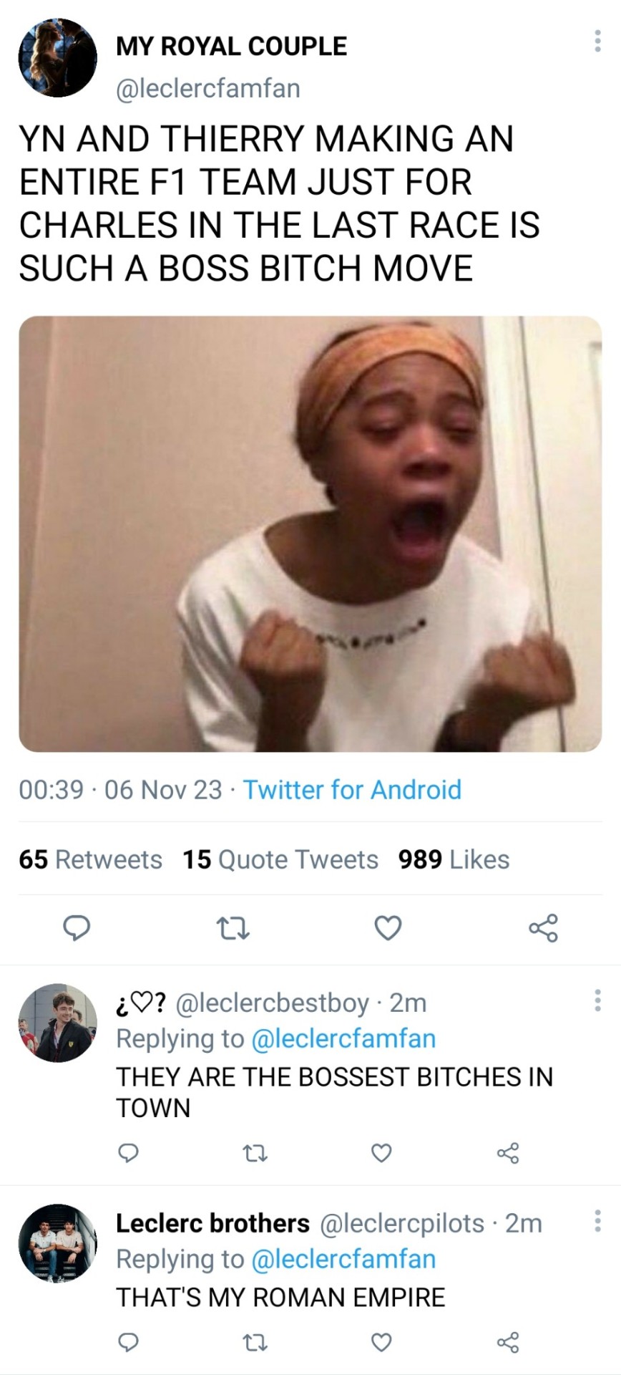
Task: Open main tweet's three-dot options menu
Action: point(597,42)
